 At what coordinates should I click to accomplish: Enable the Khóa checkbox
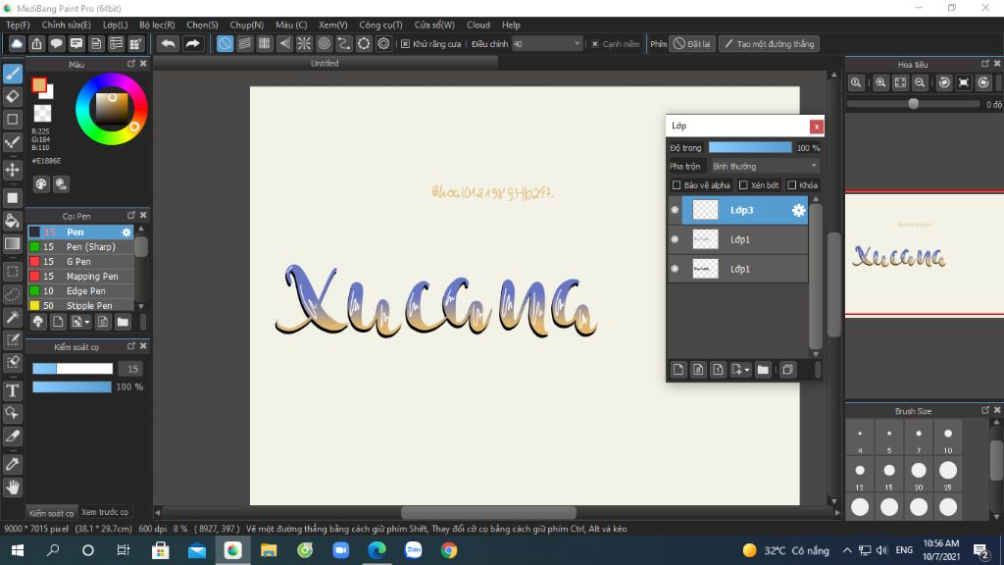[x=792, y=185]
